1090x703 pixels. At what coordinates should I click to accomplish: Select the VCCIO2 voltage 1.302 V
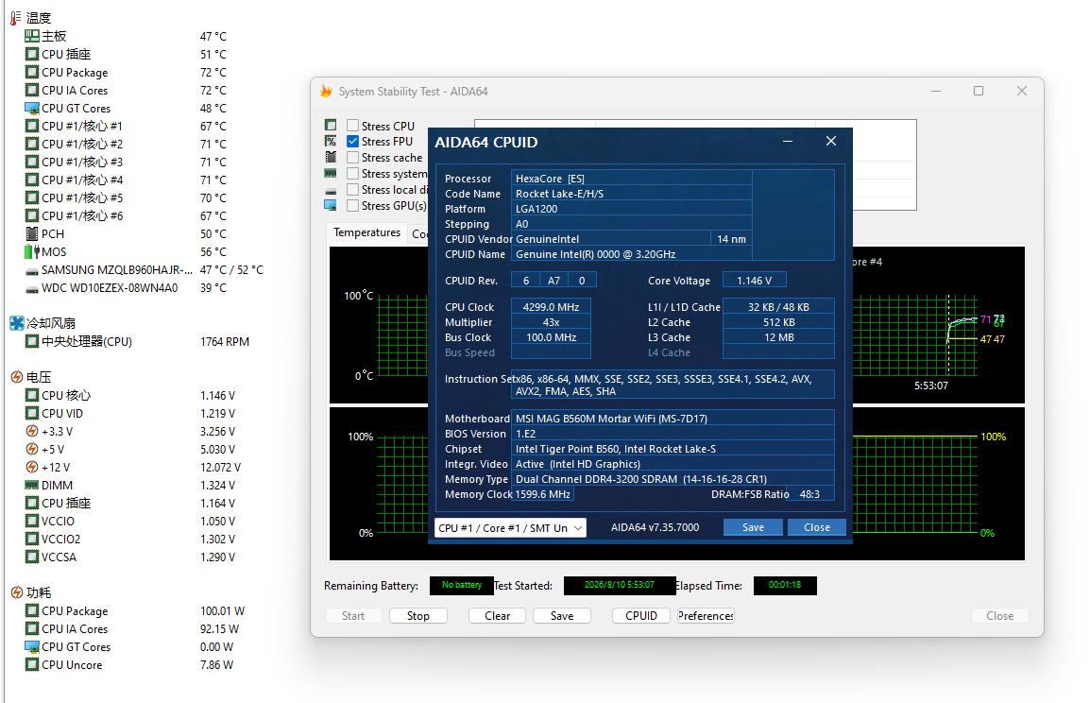click(x=217, y=539)
